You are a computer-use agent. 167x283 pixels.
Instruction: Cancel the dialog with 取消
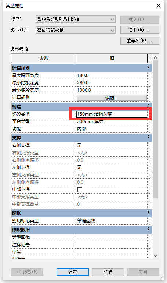click(108, 272)
